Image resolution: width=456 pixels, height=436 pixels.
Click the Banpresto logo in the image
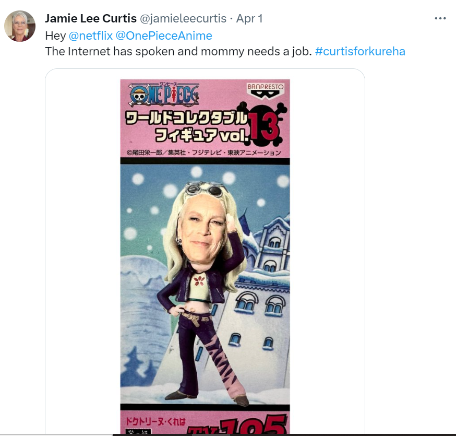pyautogui.click(x=265, y=90)
